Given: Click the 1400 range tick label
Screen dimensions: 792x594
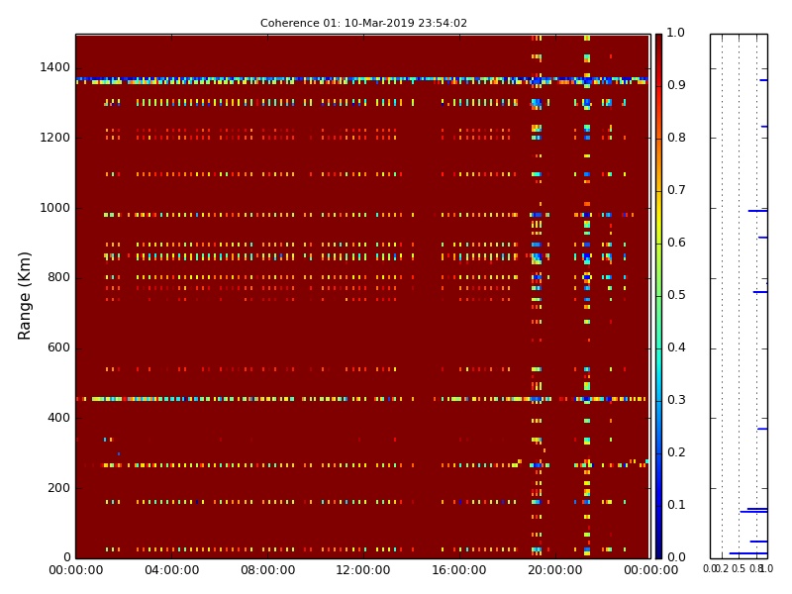Looking at the screenshot, I should click(55, 67).
